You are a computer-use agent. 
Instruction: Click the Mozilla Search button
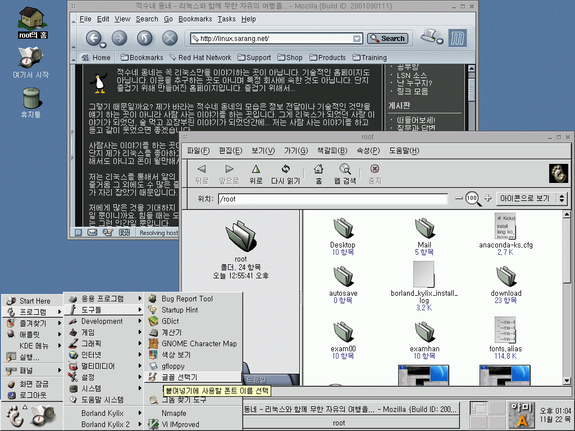[x=387, y=39]
